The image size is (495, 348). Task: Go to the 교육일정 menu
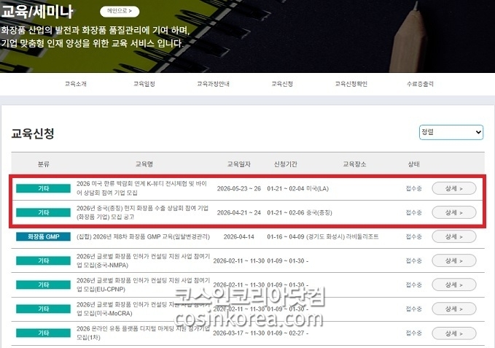coord(144,84)
